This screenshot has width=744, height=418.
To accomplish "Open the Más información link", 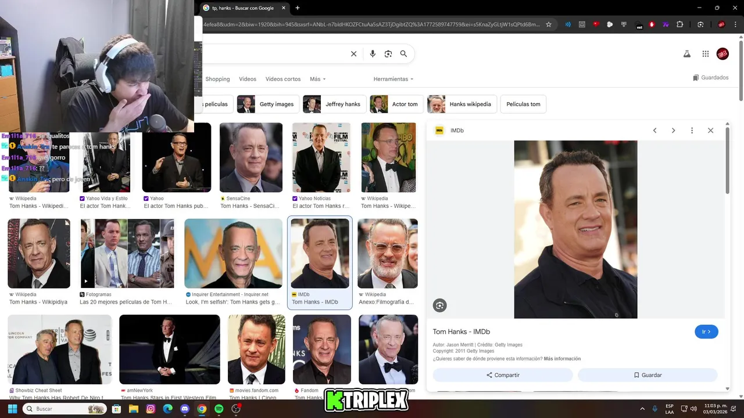I will click(562, 359).
